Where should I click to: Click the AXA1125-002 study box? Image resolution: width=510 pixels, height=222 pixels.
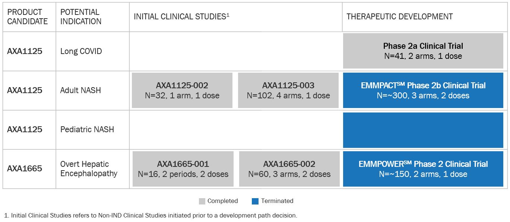pos(182,91)
